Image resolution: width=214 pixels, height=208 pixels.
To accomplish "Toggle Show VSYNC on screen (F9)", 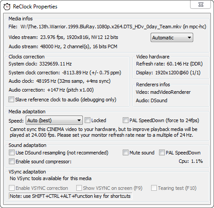I will click(x=79, y=188).
